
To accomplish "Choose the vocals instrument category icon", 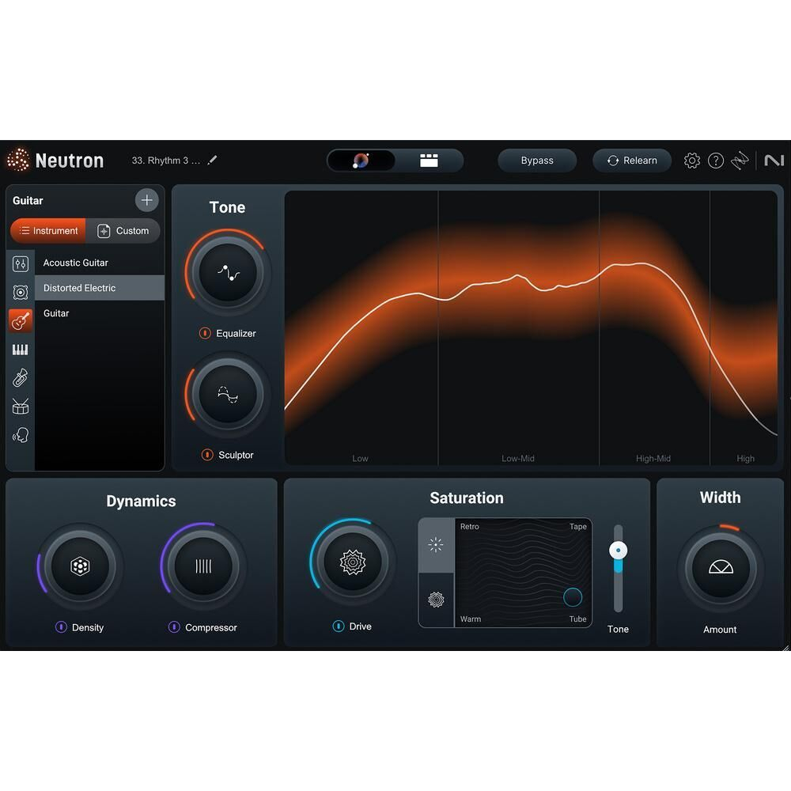I will pyautogui.click(x=21, y=434).
